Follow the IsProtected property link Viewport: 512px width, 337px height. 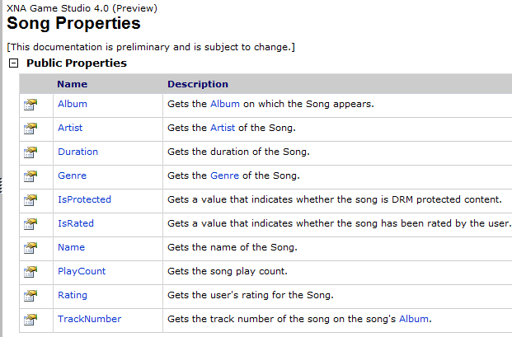coord(84,199)
